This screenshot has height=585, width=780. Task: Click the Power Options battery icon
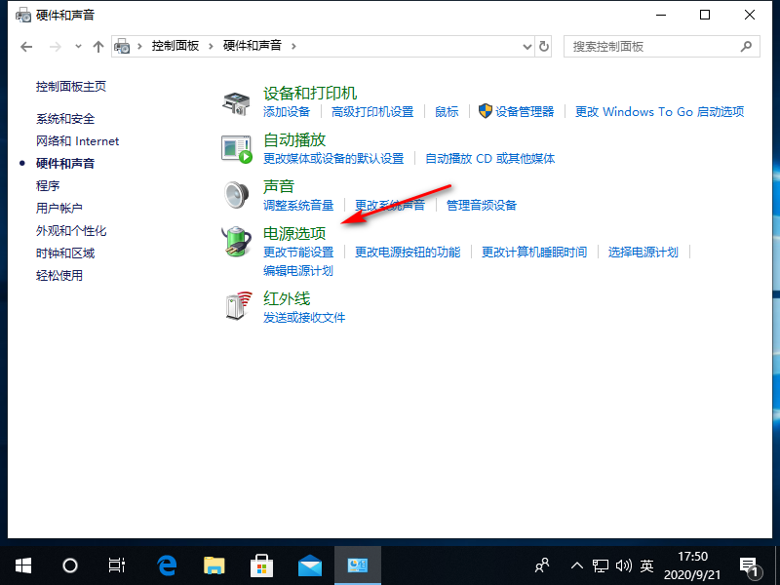coord(237,242)
